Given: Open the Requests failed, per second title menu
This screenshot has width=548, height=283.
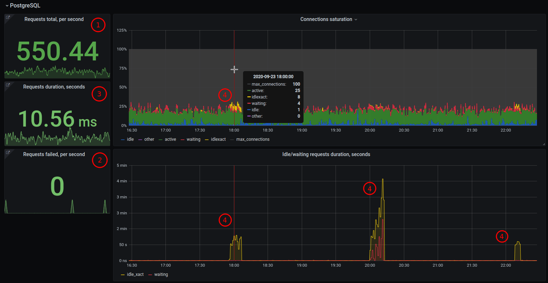Looking at the screenshot, I should (54, 154).
